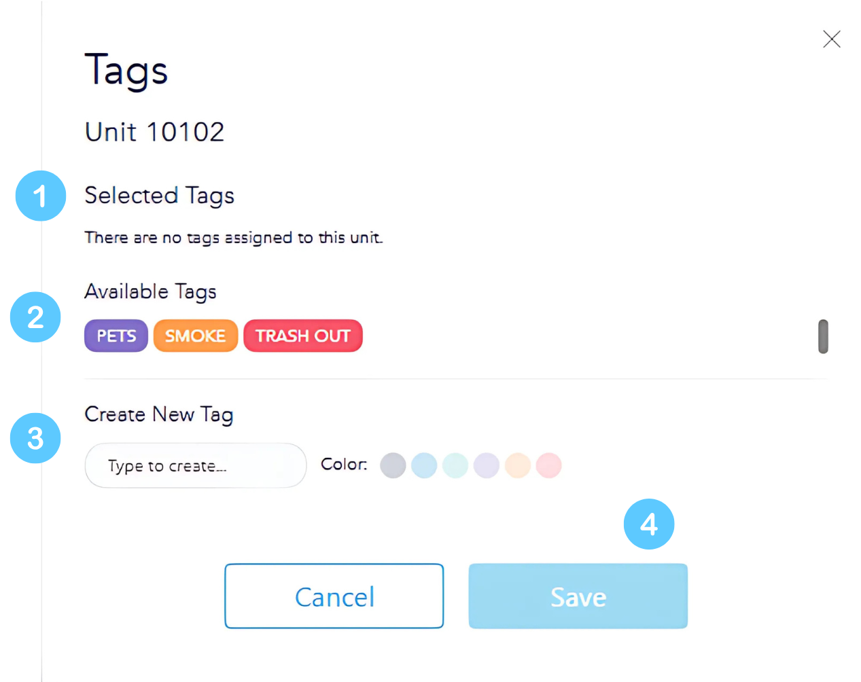
Task: Click the 'no tags assigned' message text
Action: point(234,238)
